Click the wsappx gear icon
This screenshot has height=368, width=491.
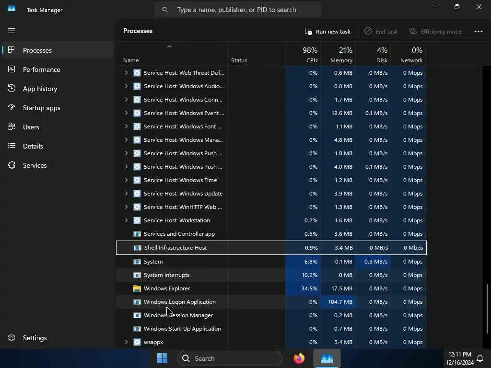(137, 342)
